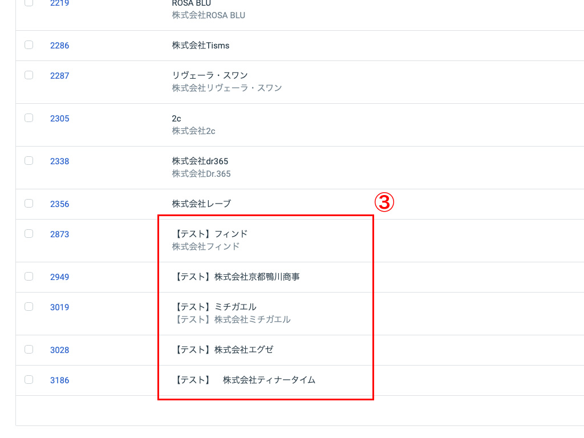Select the checkbox for row 2949
This screenshot has height=438, width=584.
point(29,277)
